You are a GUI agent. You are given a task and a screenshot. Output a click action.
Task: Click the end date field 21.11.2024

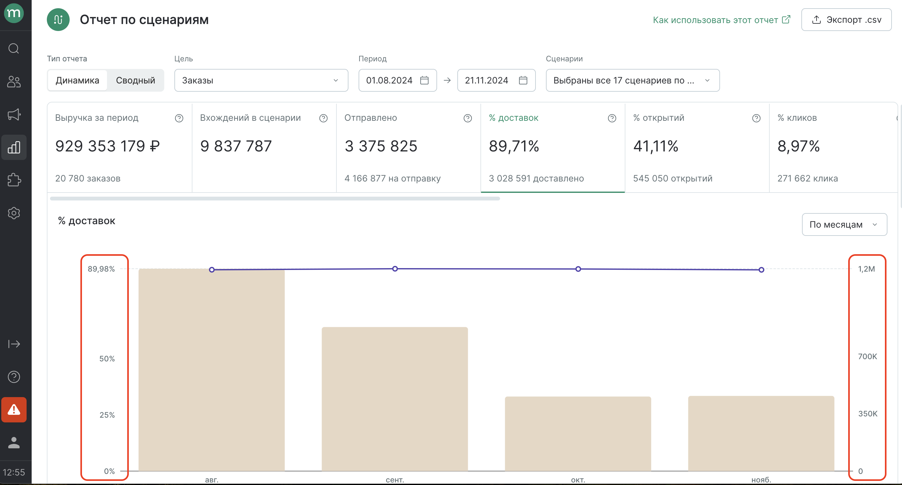496,80
